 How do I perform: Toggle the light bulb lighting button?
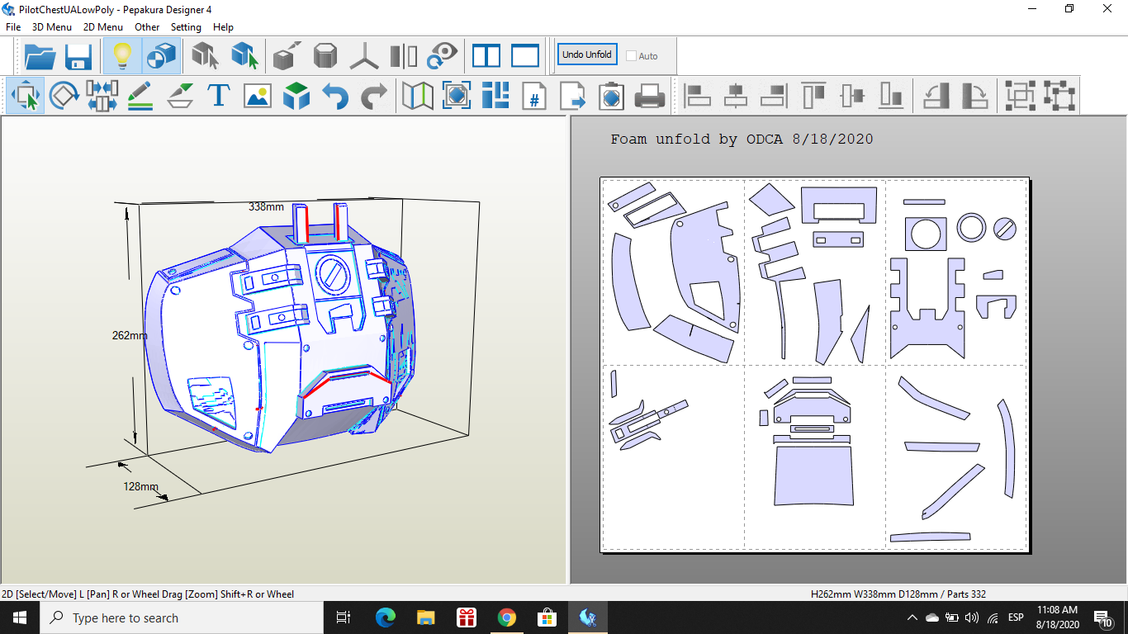pos(122,56)
